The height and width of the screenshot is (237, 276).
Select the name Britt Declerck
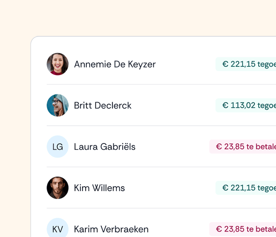point(103,105)
